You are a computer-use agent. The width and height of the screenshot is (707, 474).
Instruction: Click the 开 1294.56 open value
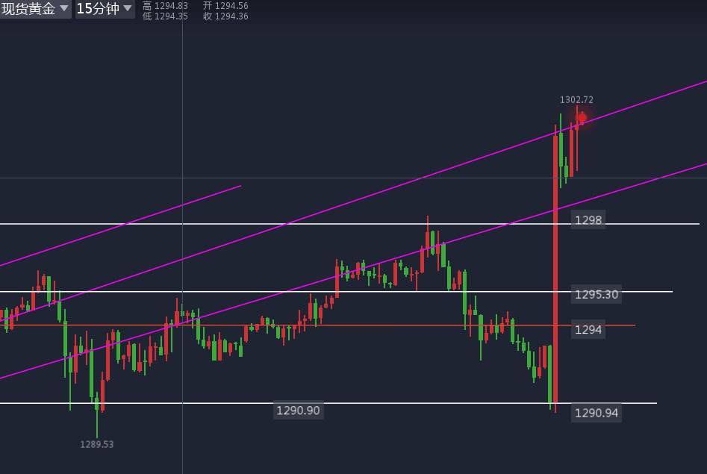coord(225,6)
